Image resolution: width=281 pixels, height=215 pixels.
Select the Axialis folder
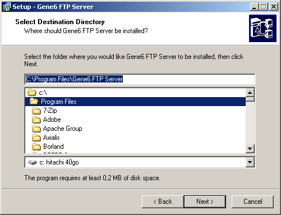(51, 138)
